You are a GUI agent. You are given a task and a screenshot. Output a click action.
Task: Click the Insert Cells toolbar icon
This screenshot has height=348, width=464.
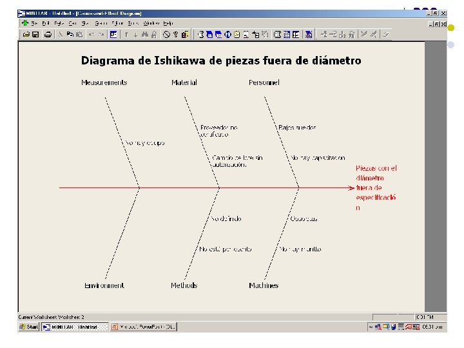pyautogui.click(x=324, y=35)
